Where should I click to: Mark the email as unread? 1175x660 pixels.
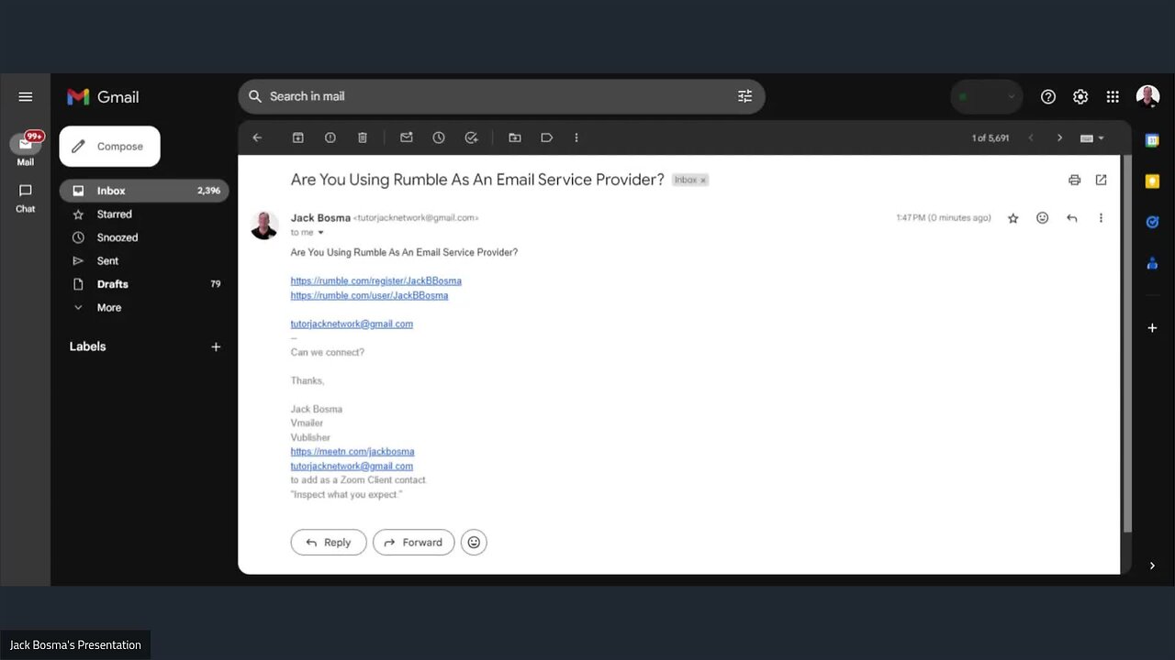(406, 137)
